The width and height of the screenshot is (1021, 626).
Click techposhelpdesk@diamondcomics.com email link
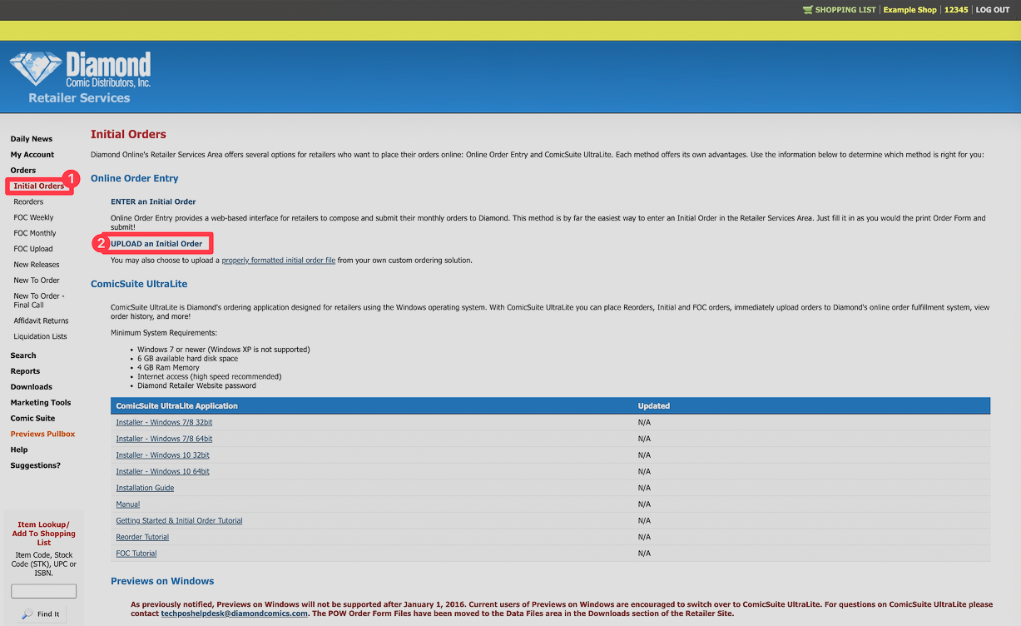(235, 614)
